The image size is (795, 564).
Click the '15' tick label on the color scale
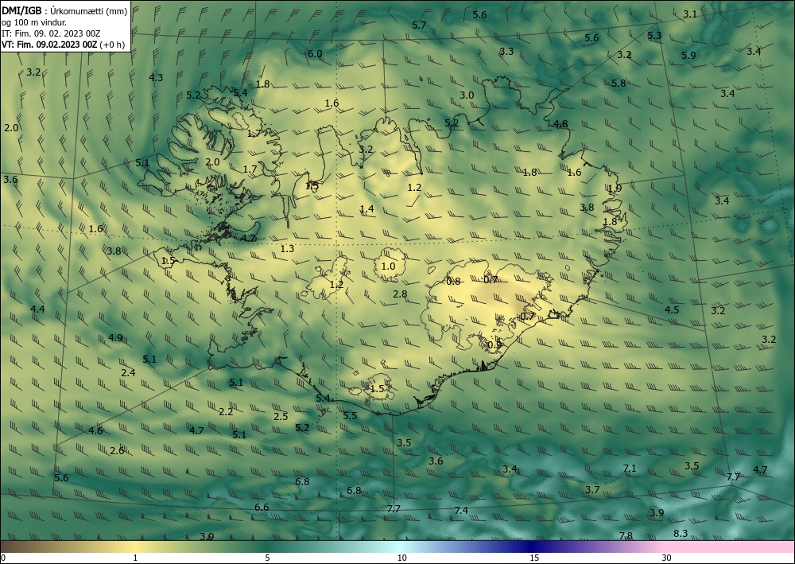(x=534, y=558)
